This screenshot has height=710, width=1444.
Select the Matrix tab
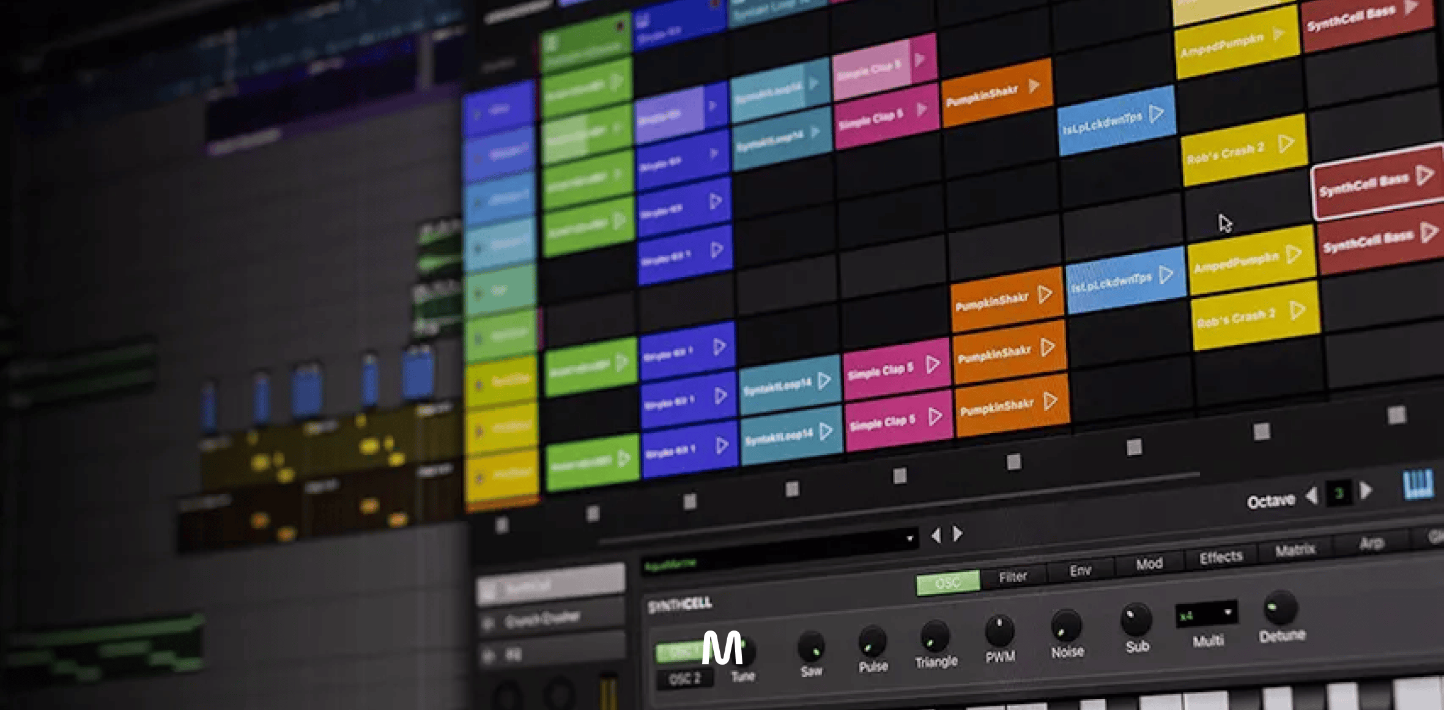pos(1295,550)
